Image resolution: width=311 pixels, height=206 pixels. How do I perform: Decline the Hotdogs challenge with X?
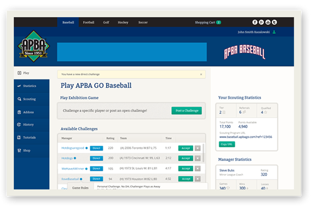pyautogui.click(x=198, y=158)
